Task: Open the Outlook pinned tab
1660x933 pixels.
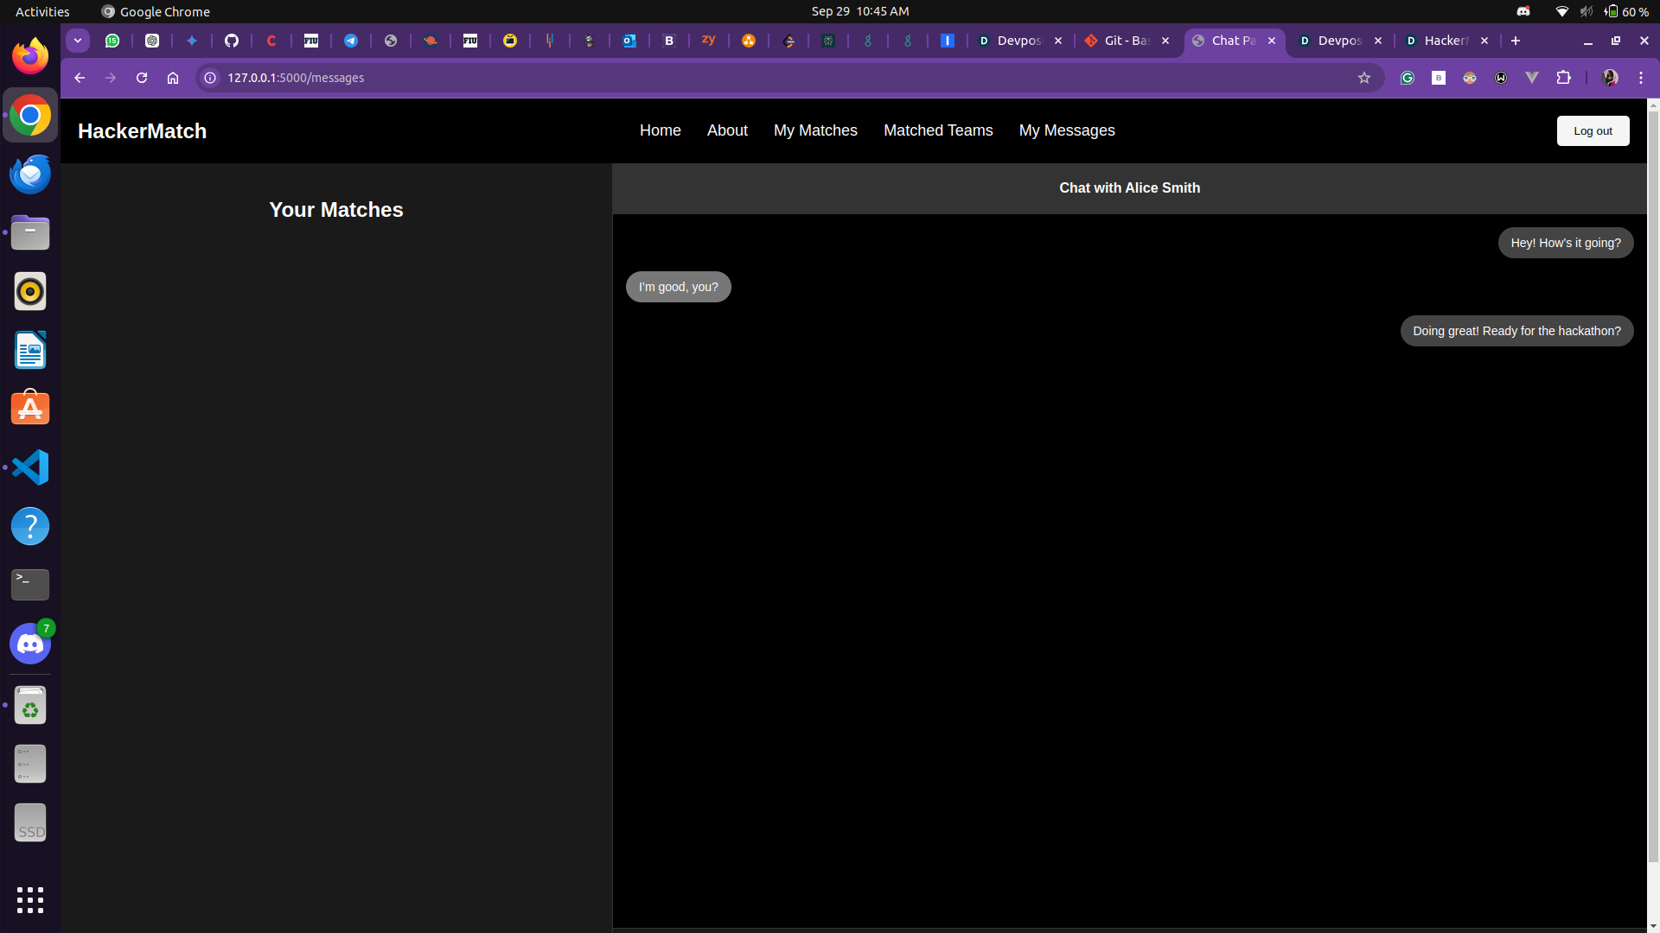Action: tap(629, 41)
